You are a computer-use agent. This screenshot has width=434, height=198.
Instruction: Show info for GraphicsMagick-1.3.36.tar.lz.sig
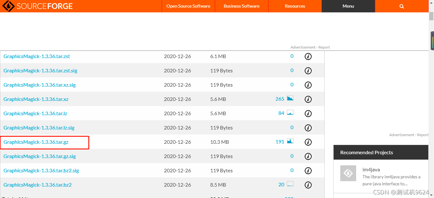tap(308, 128)
